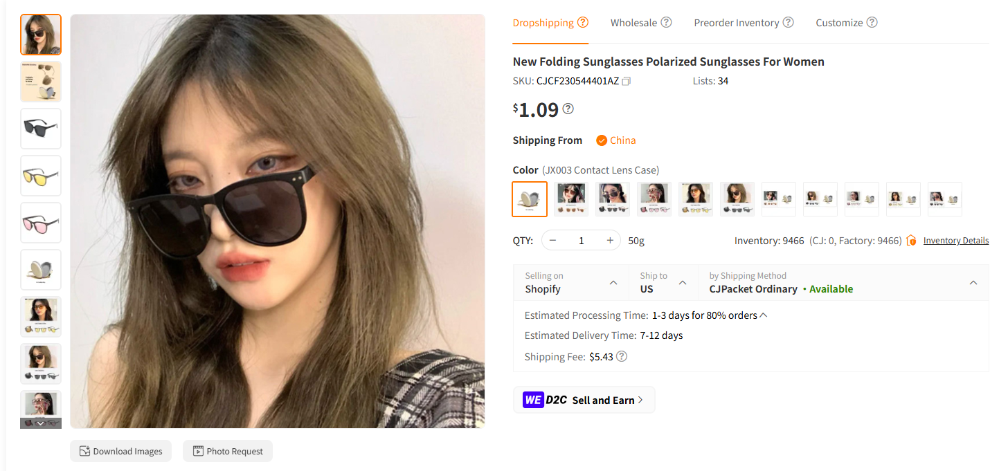Click the help icon beside Wholesale

[x=667, y=21]
